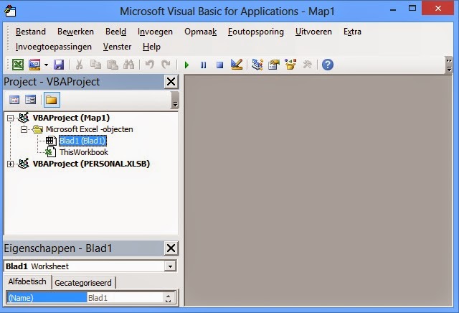Open the Insert object dropdown arrow
459x313 pixels.
46,65
